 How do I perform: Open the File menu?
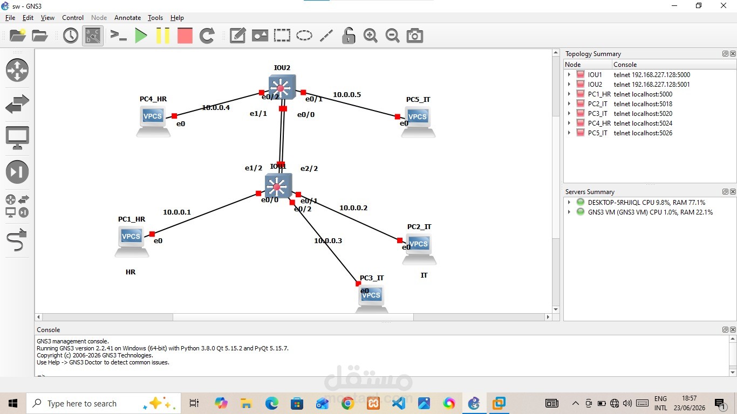click(10, 18)
